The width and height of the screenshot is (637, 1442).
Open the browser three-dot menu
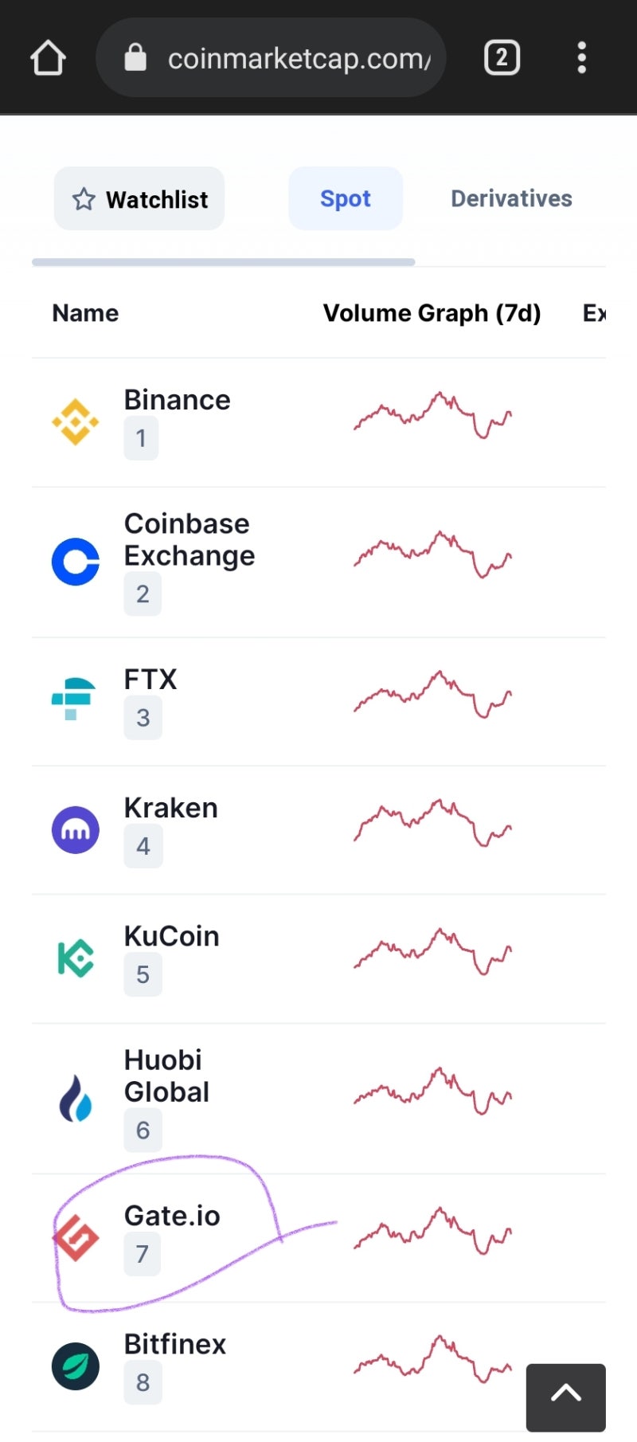click(582, 58)
